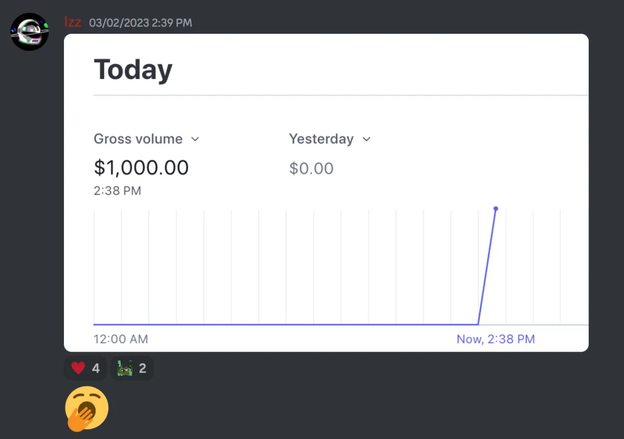Image resolution: width=624 pixels, height=439 pixels.
Task: Click the $0.00 yesterday value
Action: pyautogui.click(x=311, y=168)
